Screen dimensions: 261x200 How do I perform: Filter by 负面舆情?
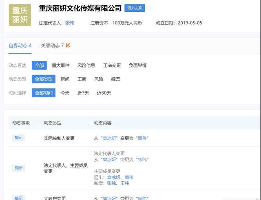point(138,65)
